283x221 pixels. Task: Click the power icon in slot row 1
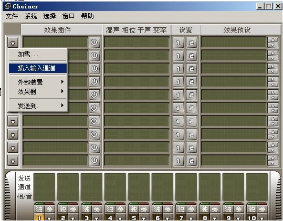pyautogui.click(x=95, y=43)
